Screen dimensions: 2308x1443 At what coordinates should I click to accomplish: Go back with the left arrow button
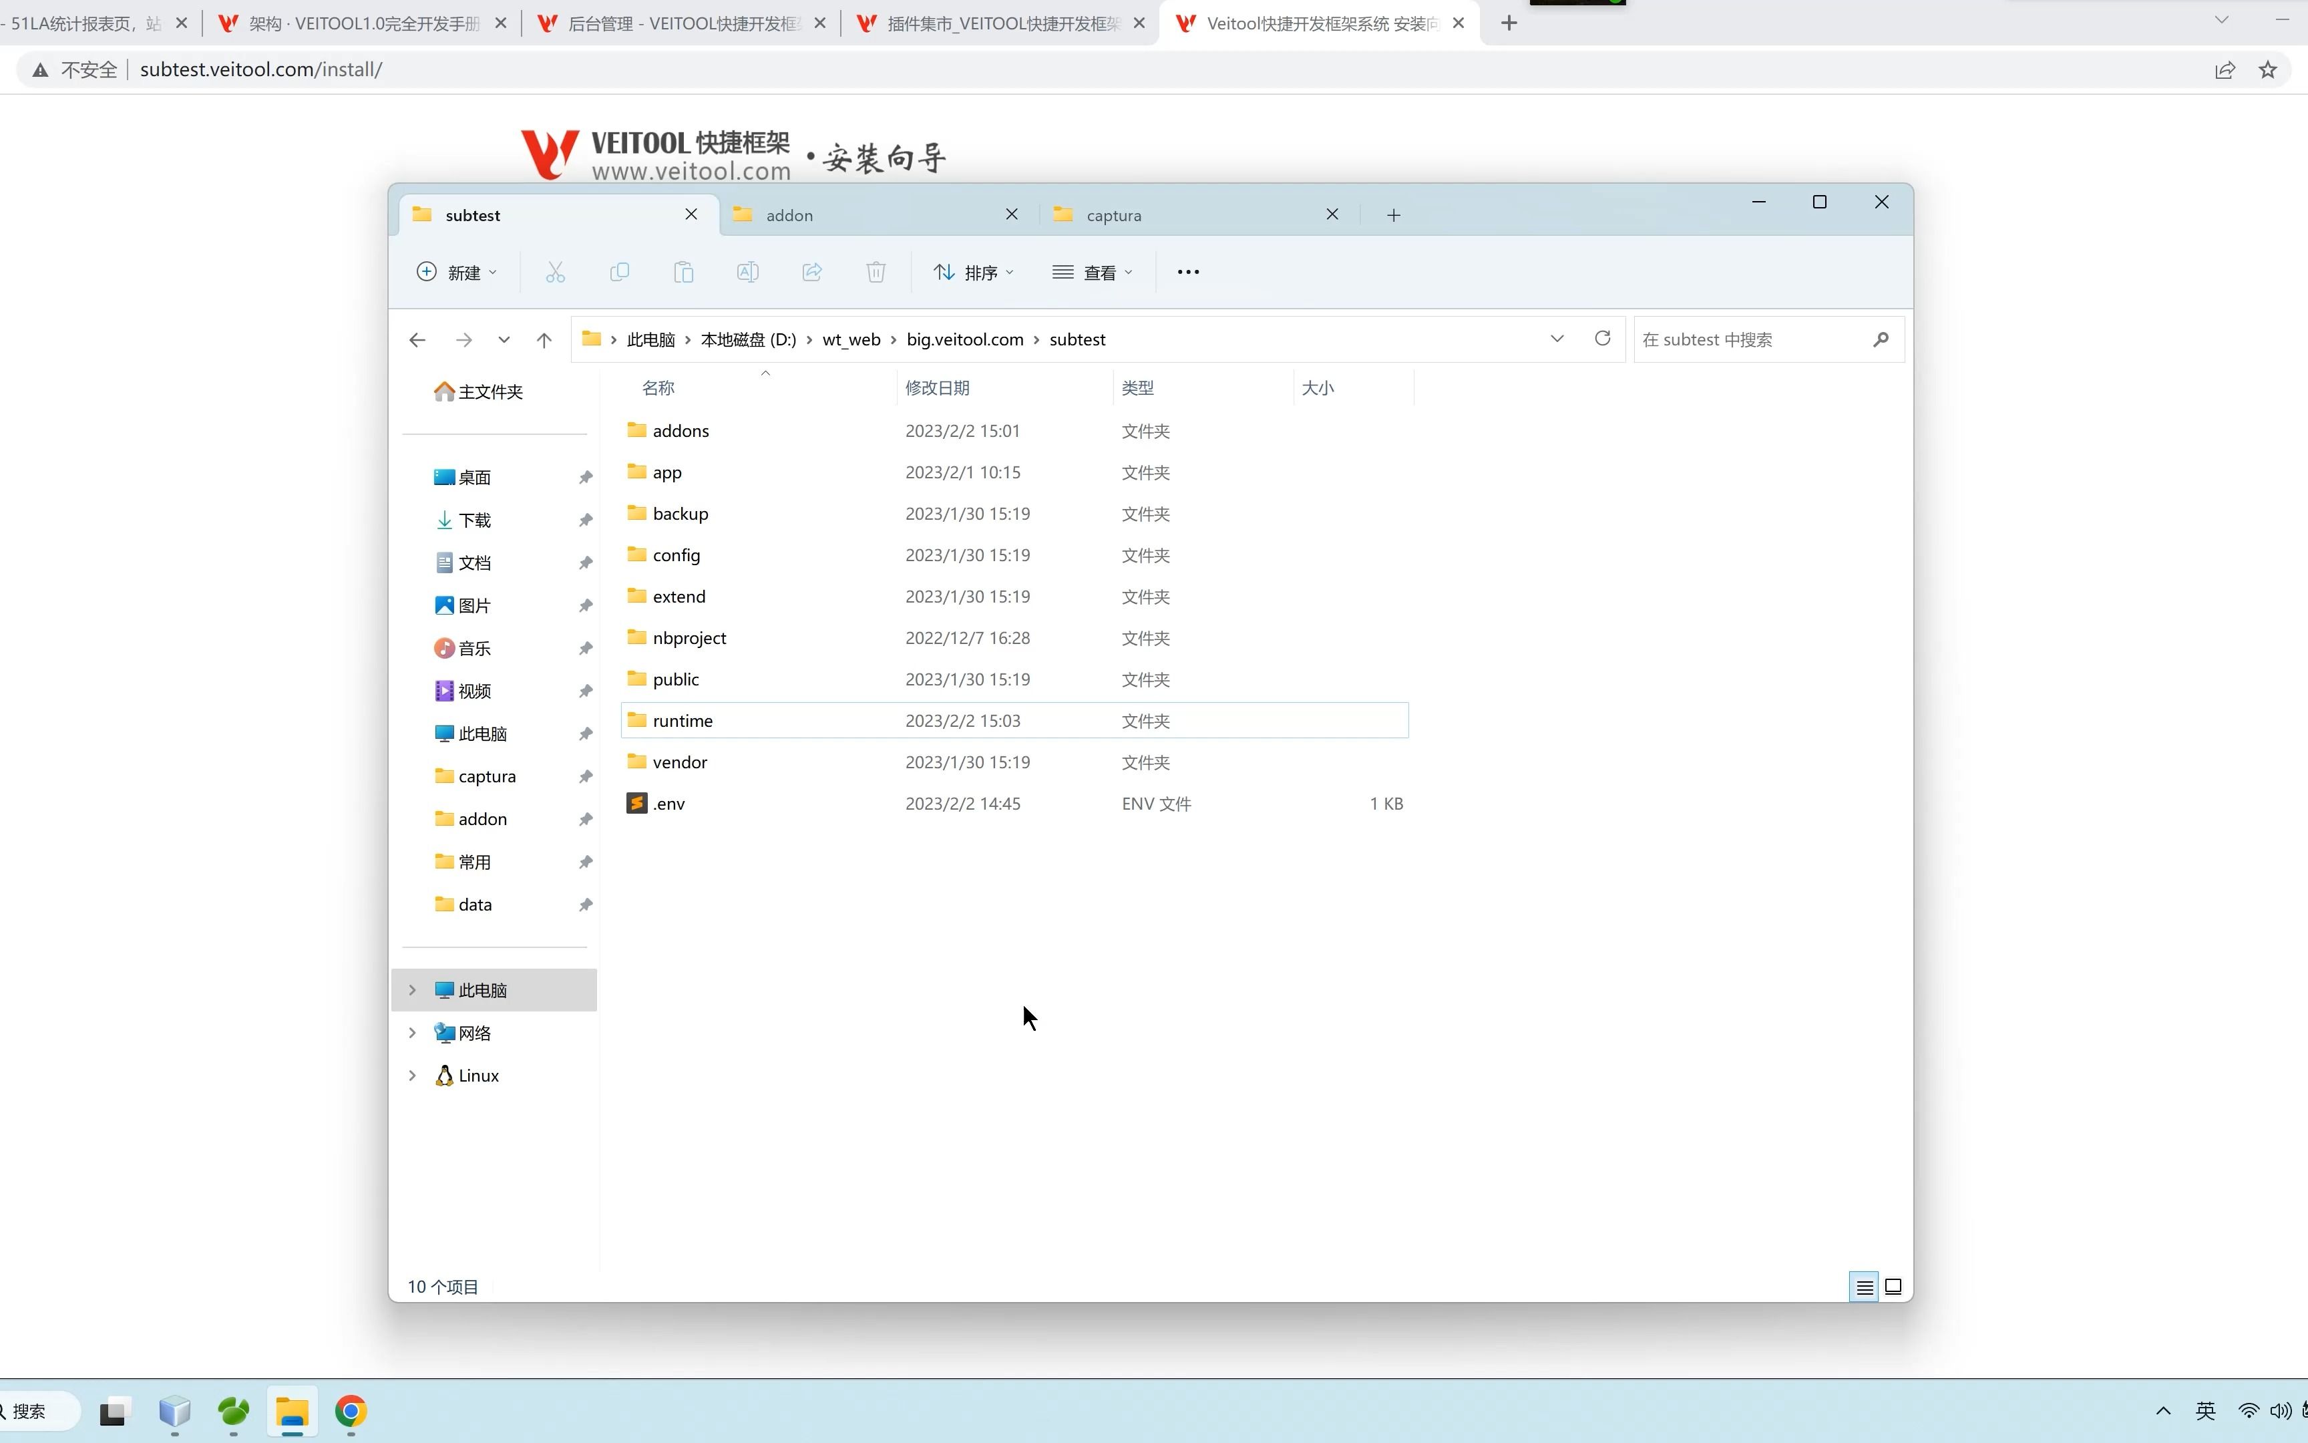[417, 340]
